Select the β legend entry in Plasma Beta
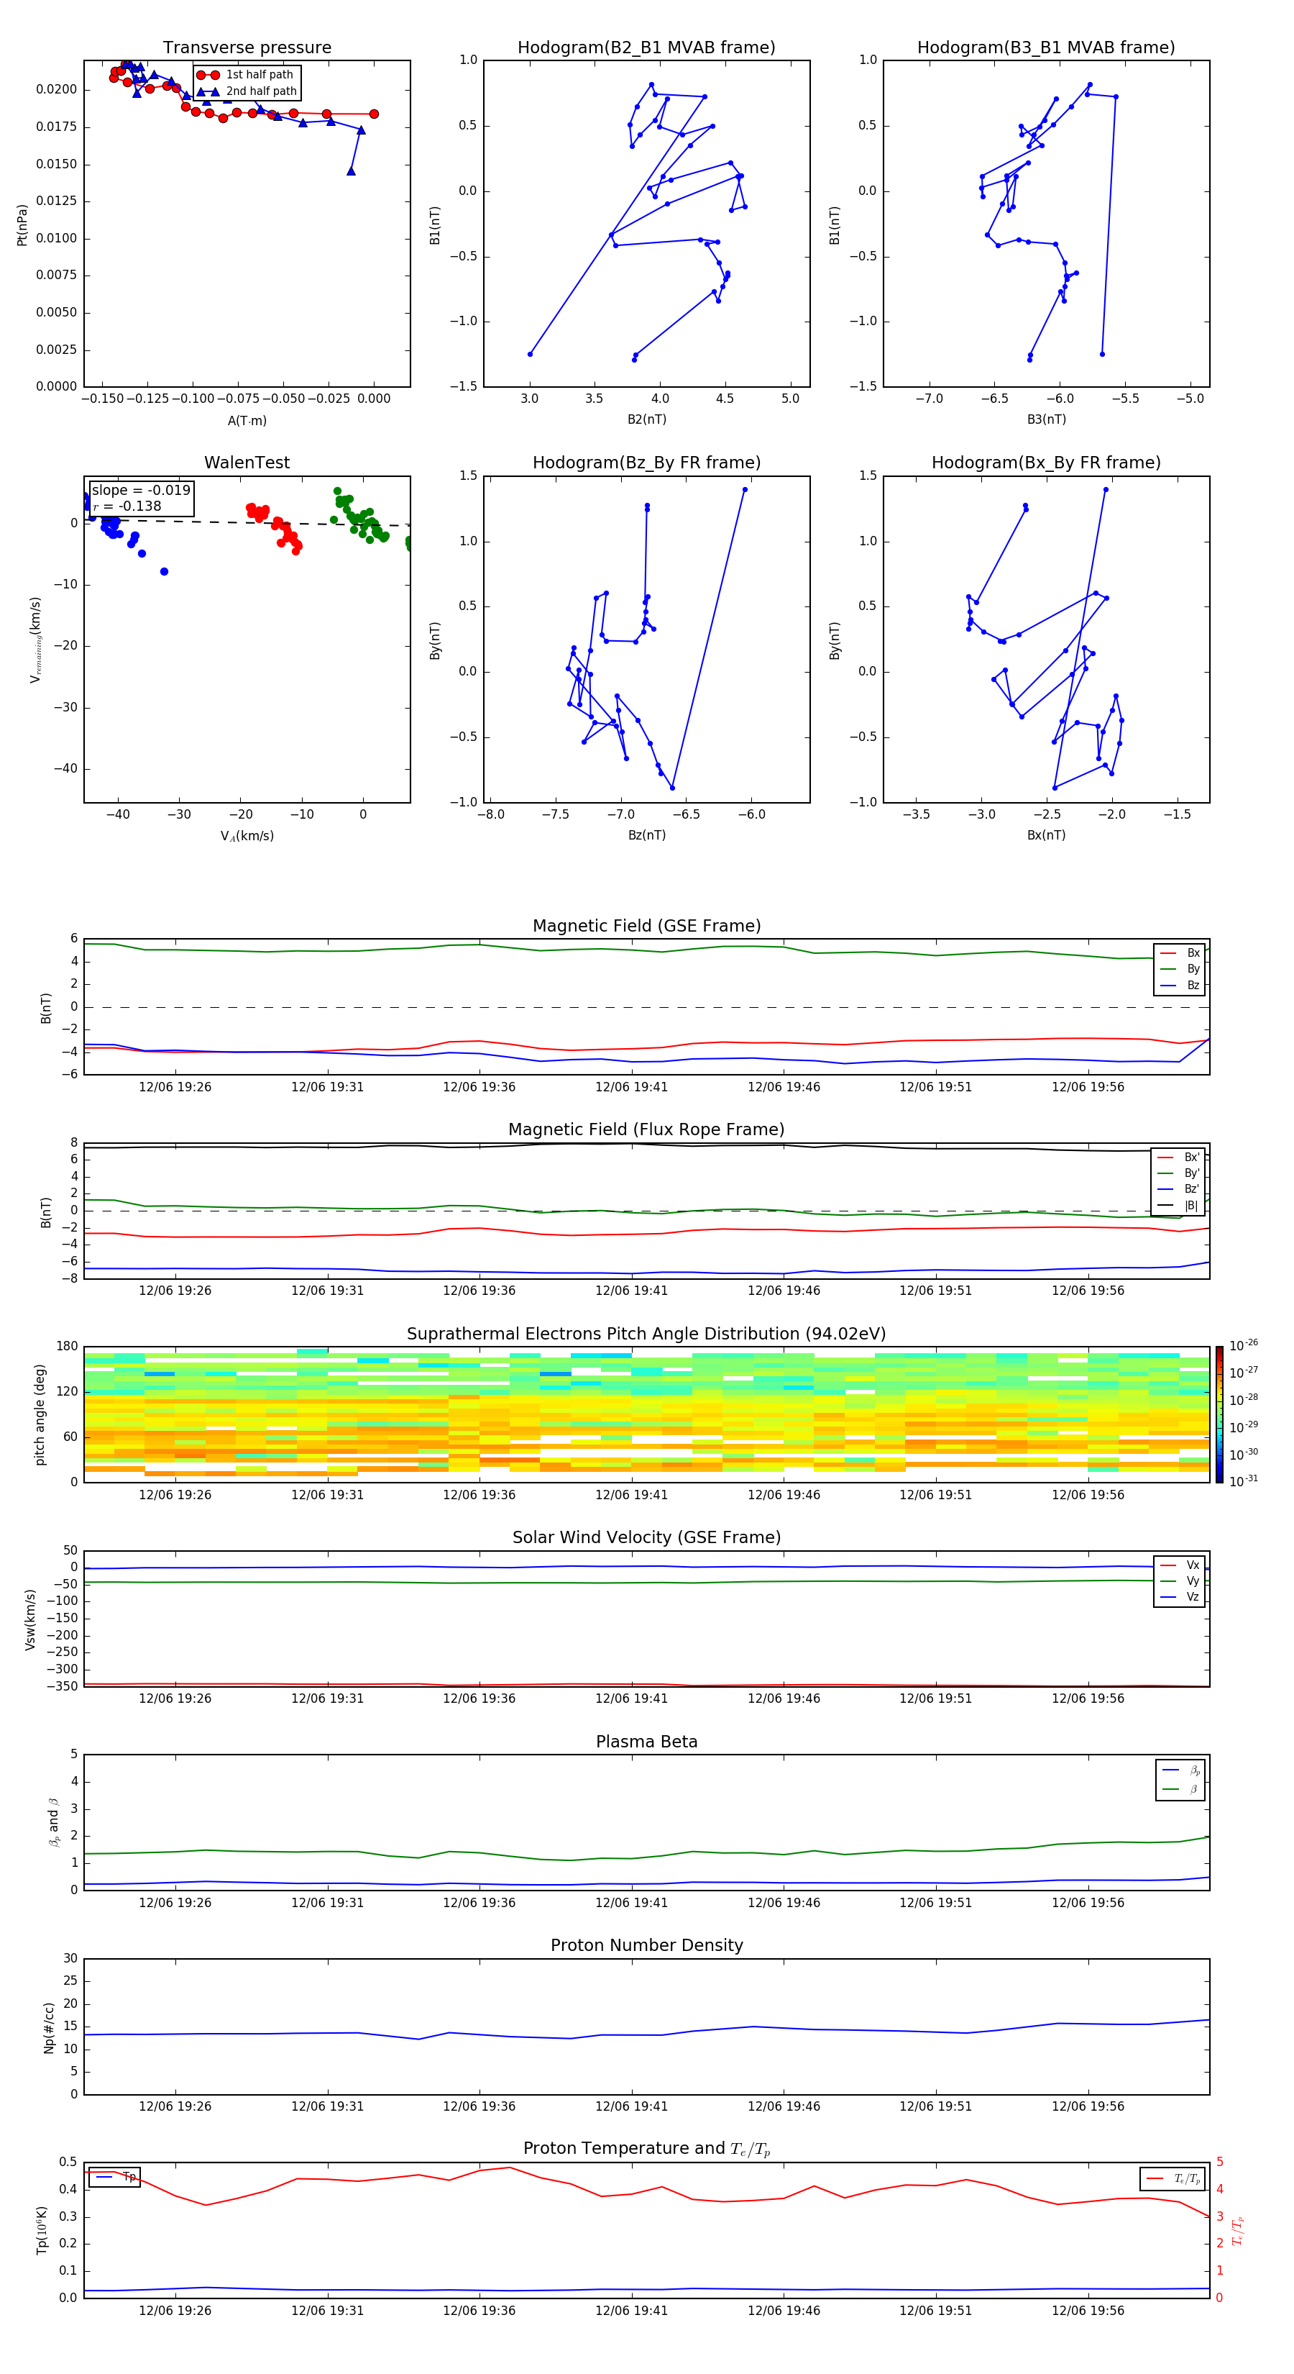Viewport: 1294px width, 2374px height. 1180,1790
